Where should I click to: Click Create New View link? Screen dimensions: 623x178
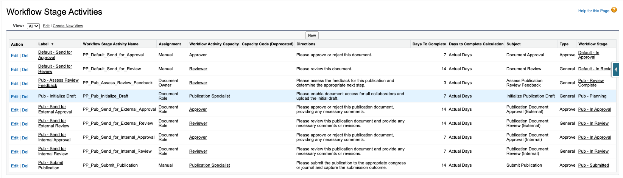pyautogui.click(x=68, y=26)
